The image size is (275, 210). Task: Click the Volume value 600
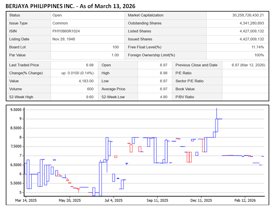[x=90, y=89]
